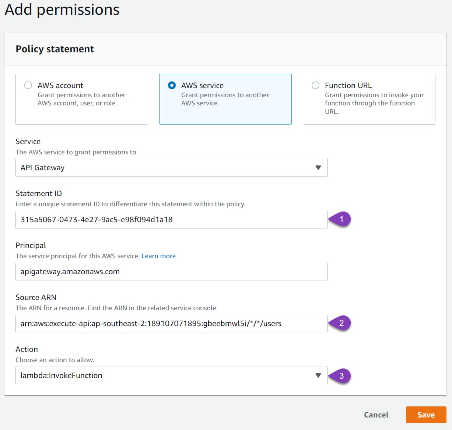This screenshot has width=452, height=430.
Task: Click the purple annotation badge 3 beside Action
Action: click(341, 376)
